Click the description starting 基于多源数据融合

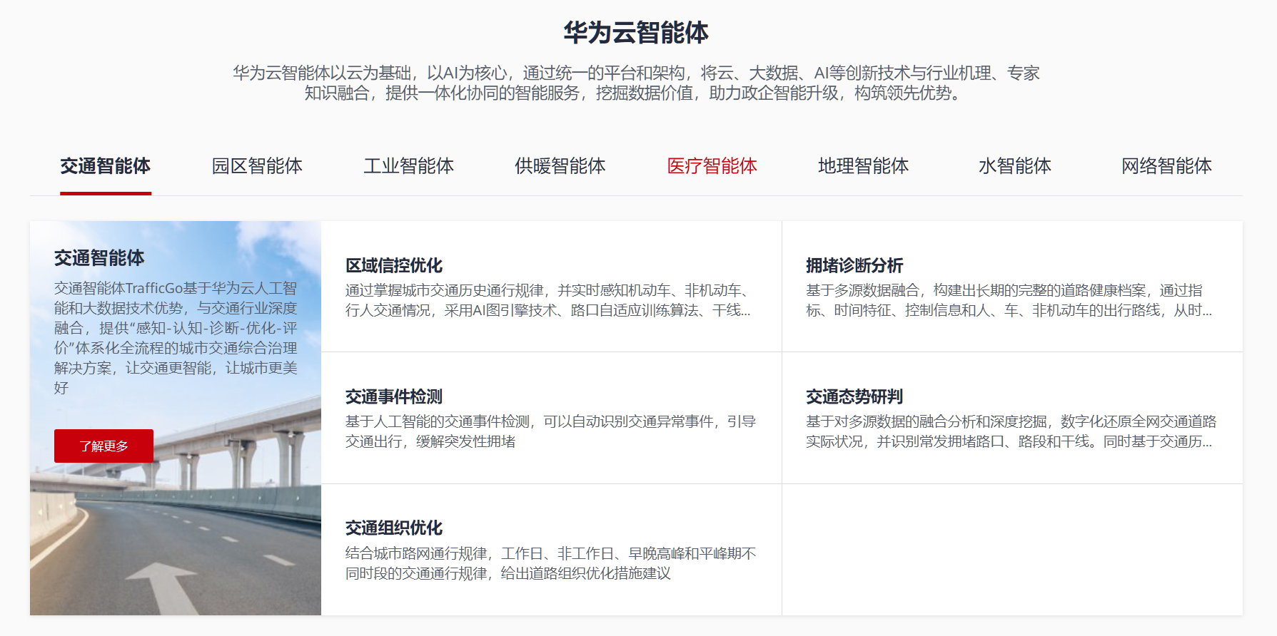1009,300
